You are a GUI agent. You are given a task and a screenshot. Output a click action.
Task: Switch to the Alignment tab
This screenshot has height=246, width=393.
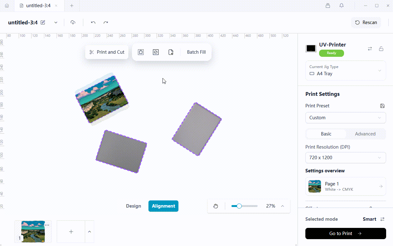tap(163, 206)
